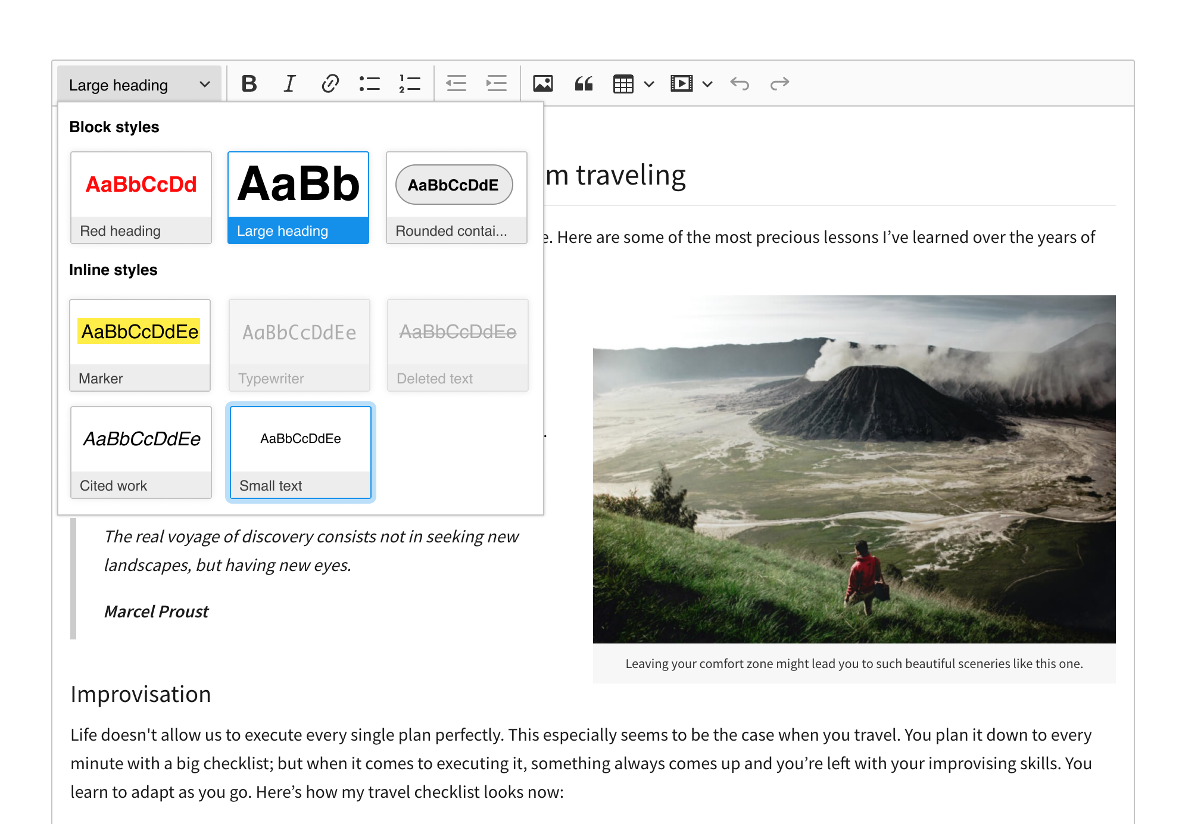Decrease paragraph indent

456,83
